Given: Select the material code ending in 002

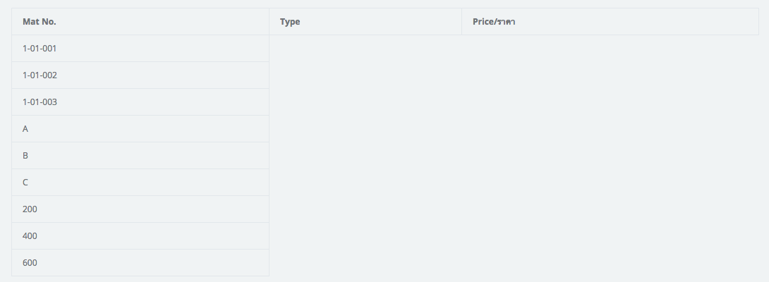Looking at the screenshot, I should [140, 75].
